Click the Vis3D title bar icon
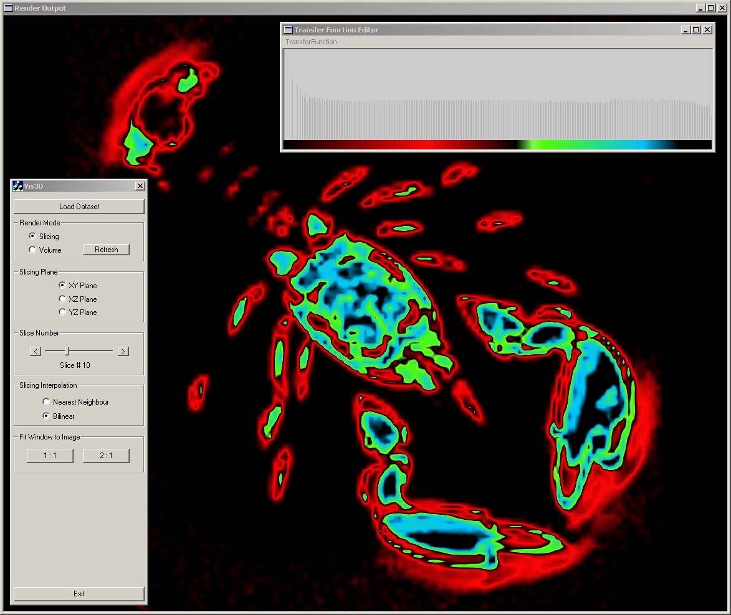 18,185
